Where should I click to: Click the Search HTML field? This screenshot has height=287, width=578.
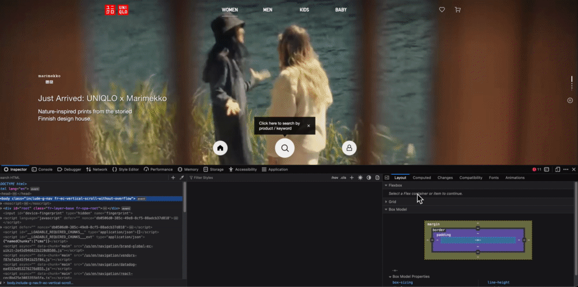pos(84,178)
